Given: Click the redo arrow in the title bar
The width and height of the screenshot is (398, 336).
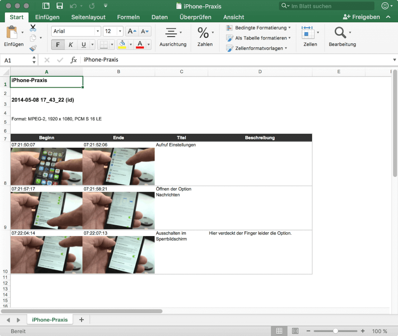Looking at the screenshot, I should [x=92, y=6].
